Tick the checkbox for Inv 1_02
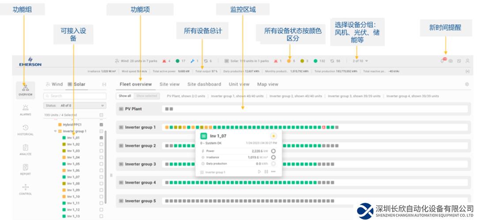The width and height of the screenshot is (477, 220). click(101, 144)
